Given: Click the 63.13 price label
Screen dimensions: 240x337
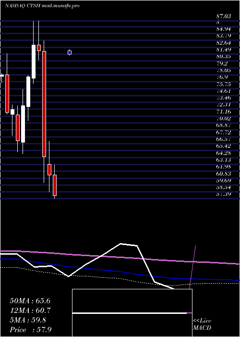Looking at the screenshot, I should (224, 160).
